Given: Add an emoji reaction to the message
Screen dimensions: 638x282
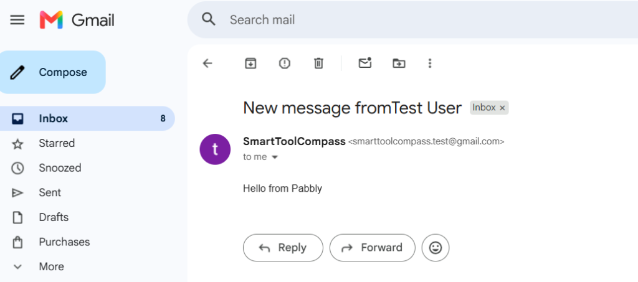Looking at the screenshot, I should [x=436, y=248].
